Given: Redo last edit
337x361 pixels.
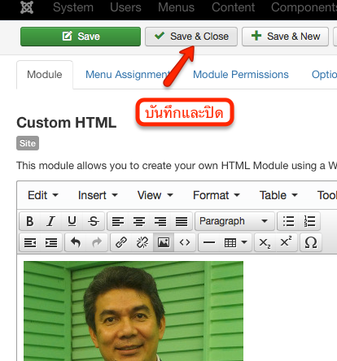Looking at the screenshot, I should click(97, 242).
